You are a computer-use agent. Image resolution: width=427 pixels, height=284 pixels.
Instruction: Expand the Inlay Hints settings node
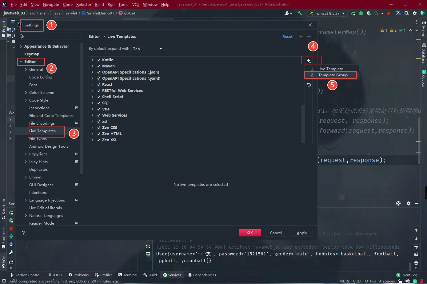[26, 162]
